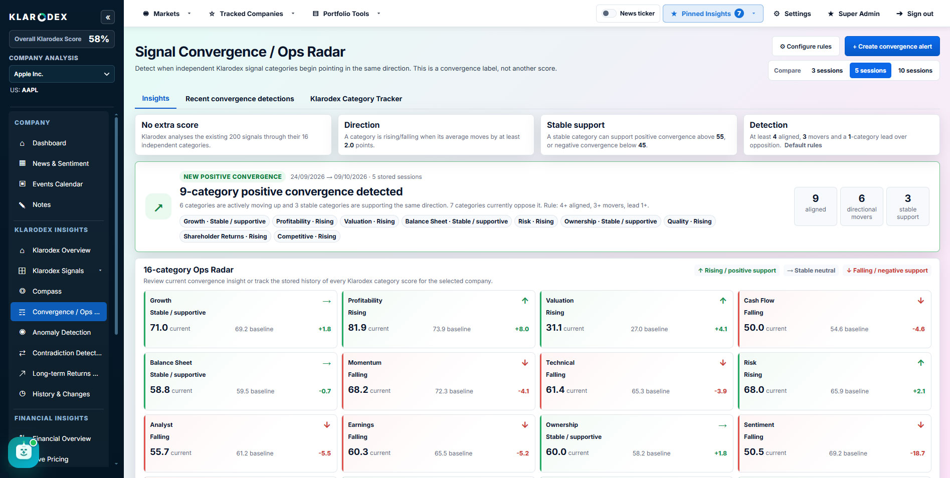Click the Contradiction Detection arrows icon
The width and height of the screenshot is (950, 478).
(x=22, y=353)
